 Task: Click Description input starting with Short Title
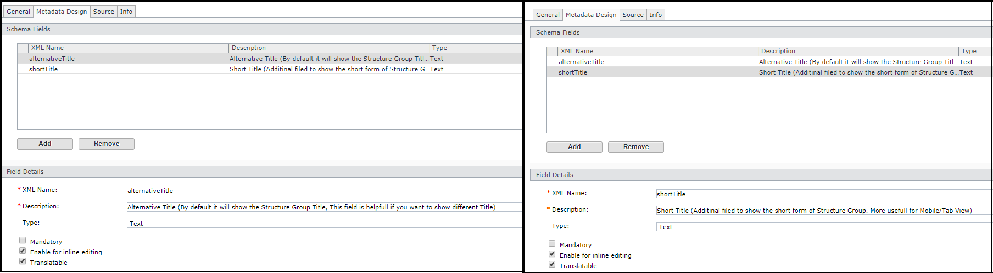click(823, 211)
